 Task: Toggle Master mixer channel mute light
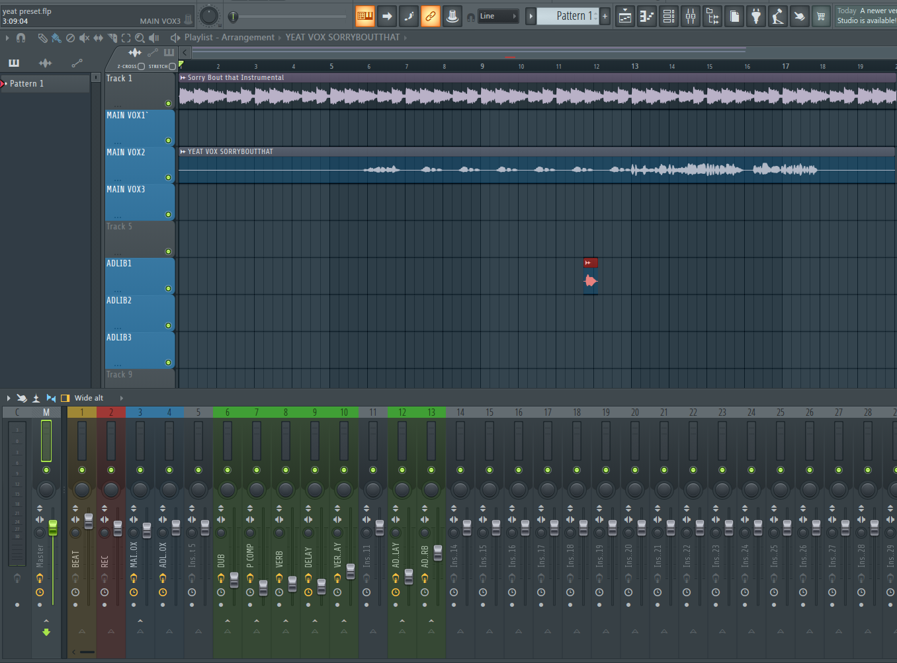[x=46, y=470]
